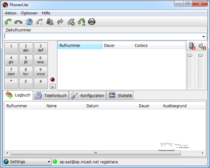The height and width of the screenshot is (168, 210).
Task: Click keypad button 9 wxyz
Action: 41,72
